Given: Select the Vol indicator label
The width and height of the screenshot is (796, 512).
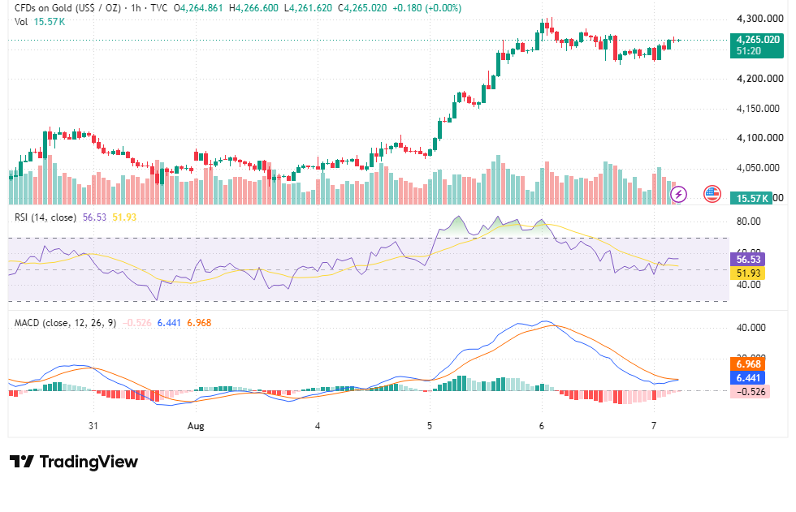Looking at the screenshot, I should click(21, 22).
